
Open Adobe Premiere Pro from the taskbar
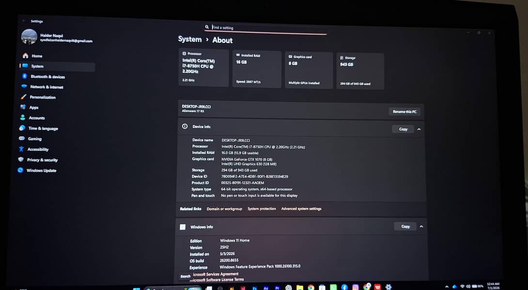(x=277, y=288)
